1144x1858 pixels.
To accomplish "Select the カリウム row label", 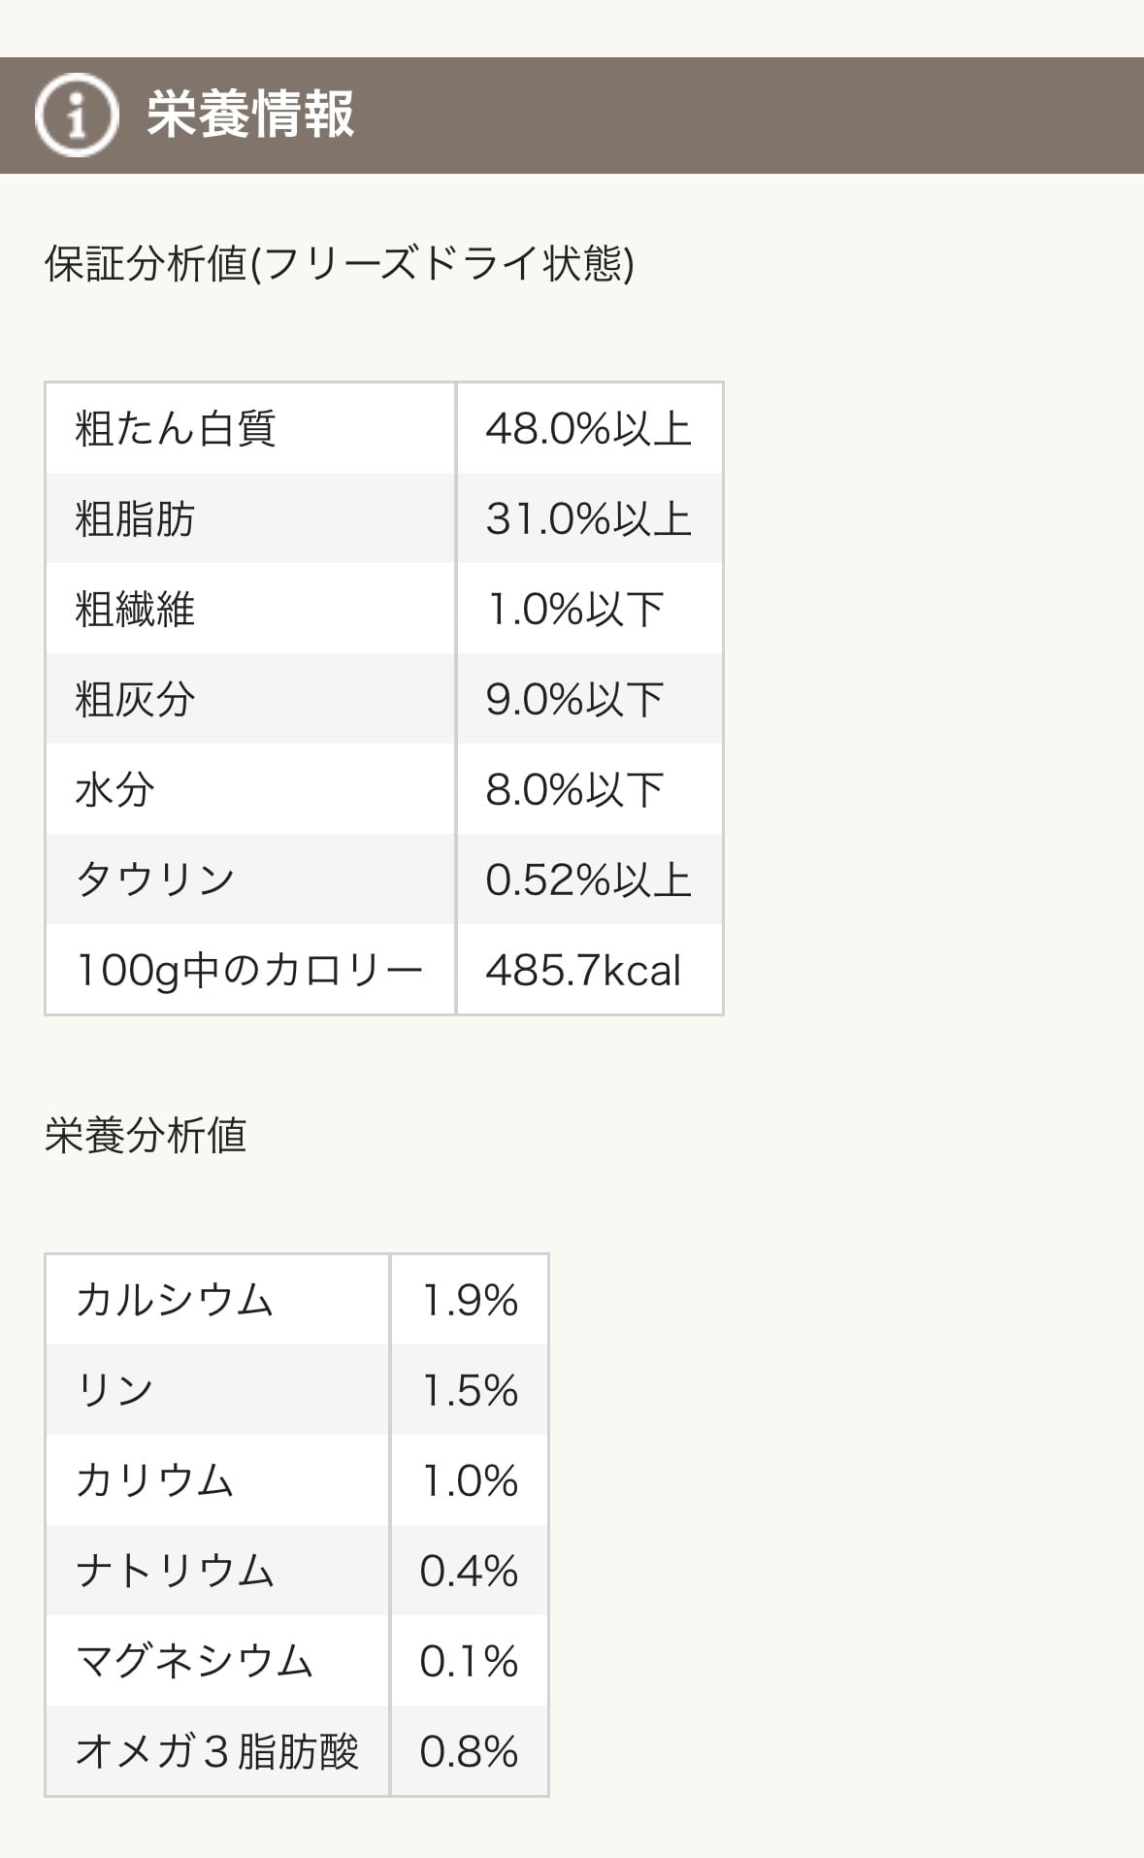I will click(155, 1480).
